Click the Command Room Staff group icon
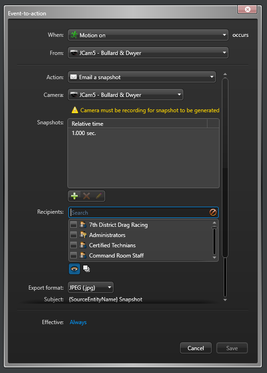The height and width of the screenshot is (373, 267). click(83, 255)
